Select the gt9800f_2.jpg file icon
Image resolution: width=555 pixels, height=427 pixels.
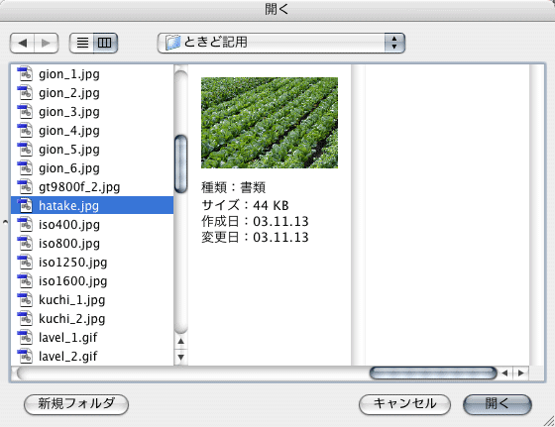[25, 186]
